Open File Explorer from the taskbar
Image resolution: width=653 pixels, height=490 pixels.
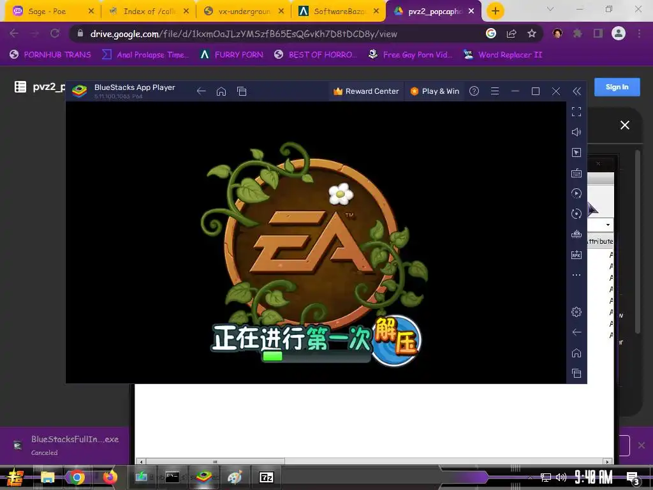(47, 477)
